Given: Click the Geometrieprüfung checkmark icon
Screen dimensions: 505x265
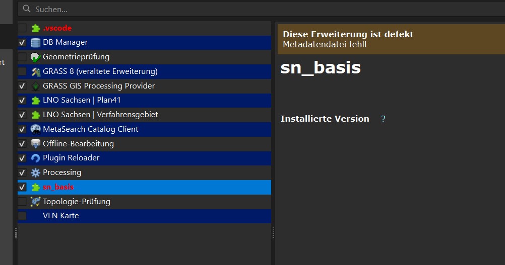Looking at the screenshot, I should point(35,57).
